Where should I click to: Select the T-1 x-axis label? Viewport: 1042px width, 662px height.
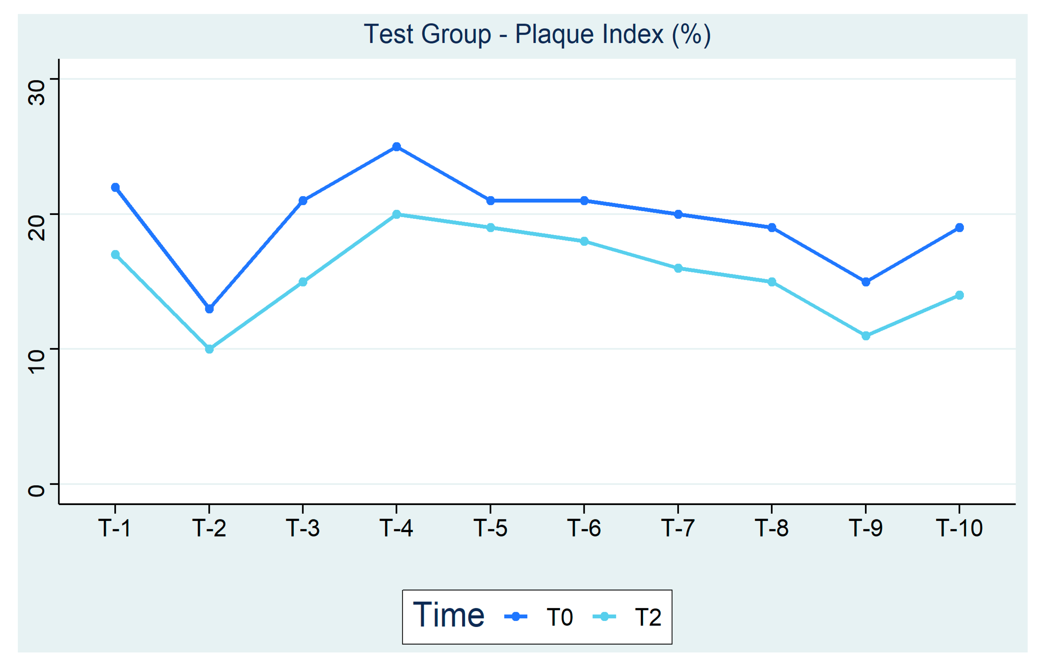(115, 528)
